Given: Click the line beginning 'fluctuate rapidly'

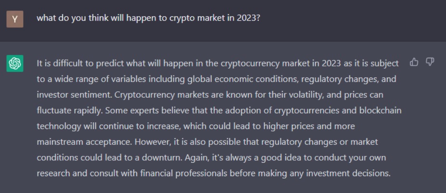Looking at the screenshot, I should tap(219, 110).
